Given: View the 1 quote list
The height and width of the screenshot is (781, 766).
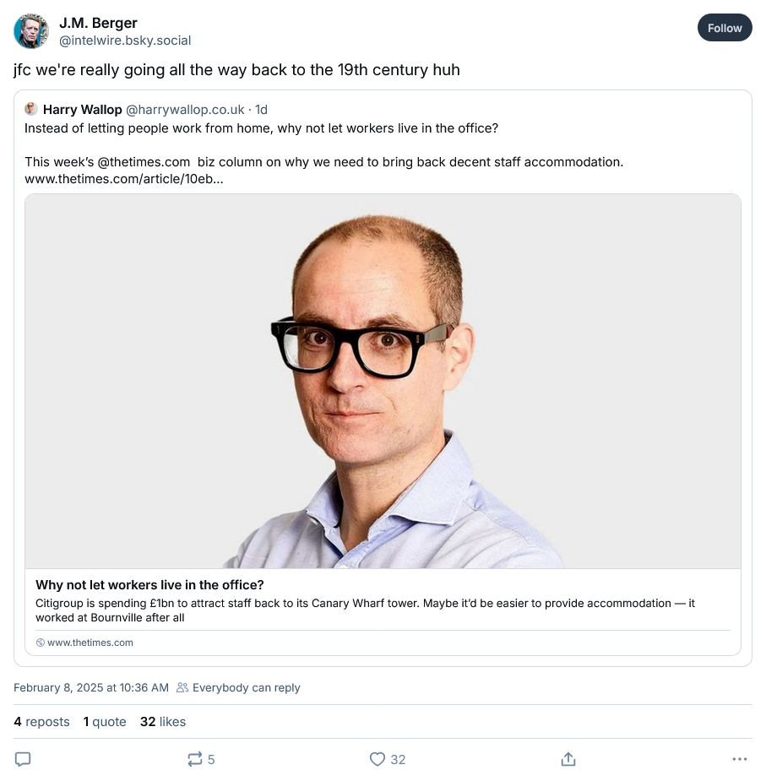Looking at the screenshot, I should point(105,722).
